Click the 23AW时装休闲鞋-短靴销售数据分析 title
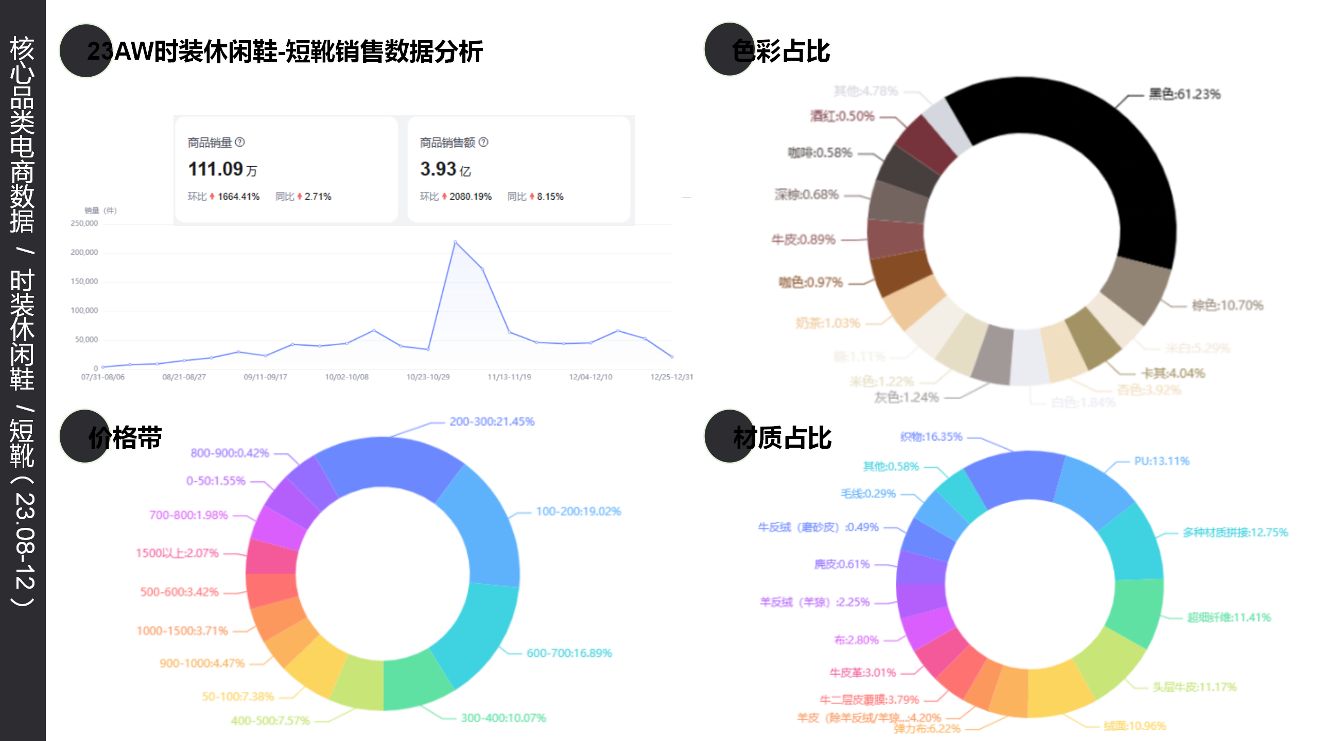1318x741 pixels. click(285, 51)
